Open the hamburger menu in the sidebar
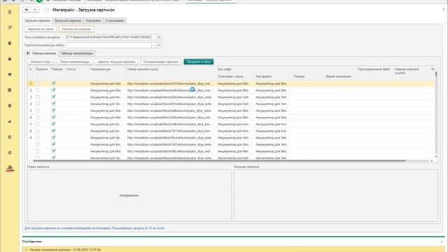The height and width of the screenshot is (252, 448). coord(10,12)
